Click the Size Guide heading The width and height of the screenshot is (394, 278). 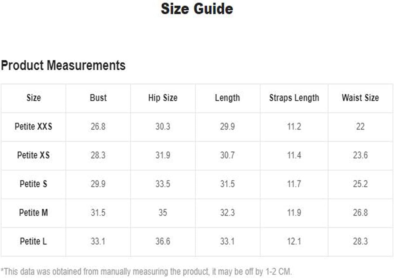[197, 9]
